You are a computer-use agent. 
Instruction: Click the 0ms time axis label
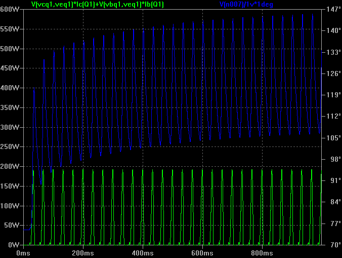pyautogui.click(x=23, y=253)
